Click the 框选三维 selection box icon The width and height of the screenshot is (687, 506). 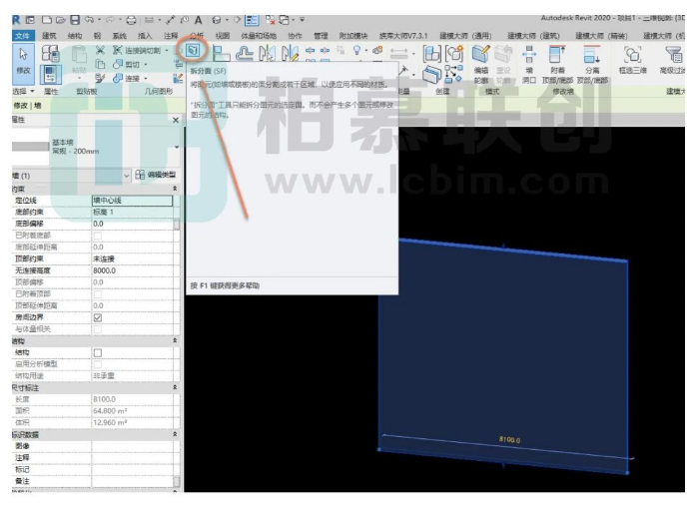click(x=632, y=55)
